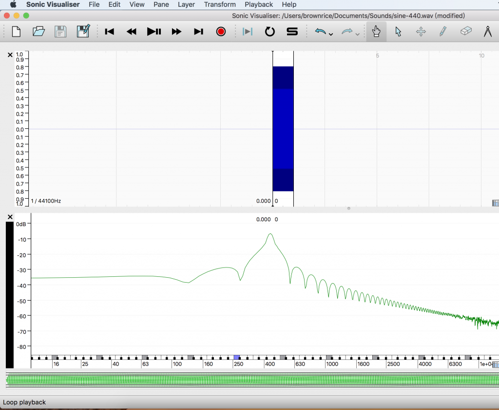The height and width of the screenshot is (410, 499).
Task: Open the Pane menu
Action: click(x=161, y=4)
